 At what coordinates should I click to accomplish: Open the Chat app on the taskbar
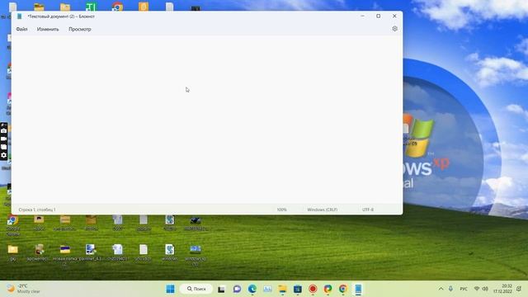tap(237, 289)
